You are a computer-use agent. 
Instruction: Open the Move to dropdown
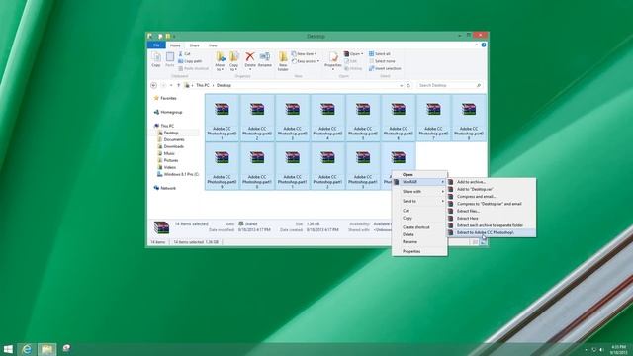point(220,61)
